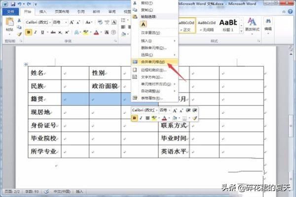Open the Paste button dropdown arrow
The width and height of the screenshot is (296, 197).
9,34
